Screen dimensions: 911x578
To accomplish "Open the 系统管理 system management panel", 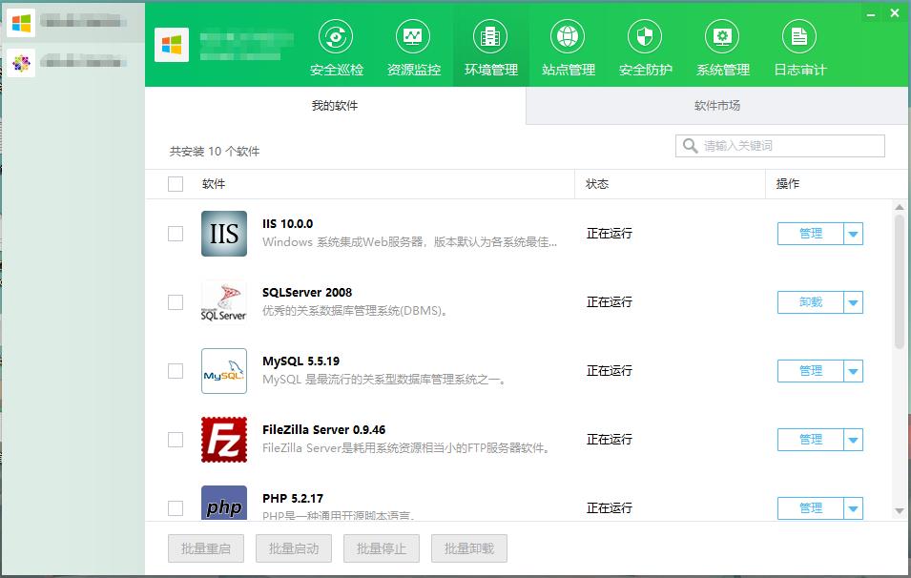I will (x=721, y=45).
